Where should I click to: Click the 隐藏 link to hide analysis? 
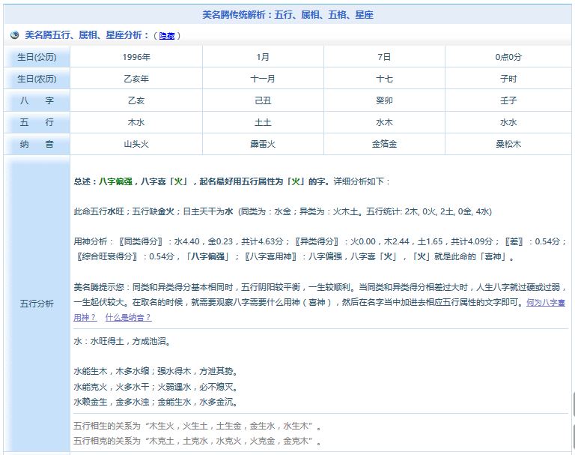coord(167,36)
